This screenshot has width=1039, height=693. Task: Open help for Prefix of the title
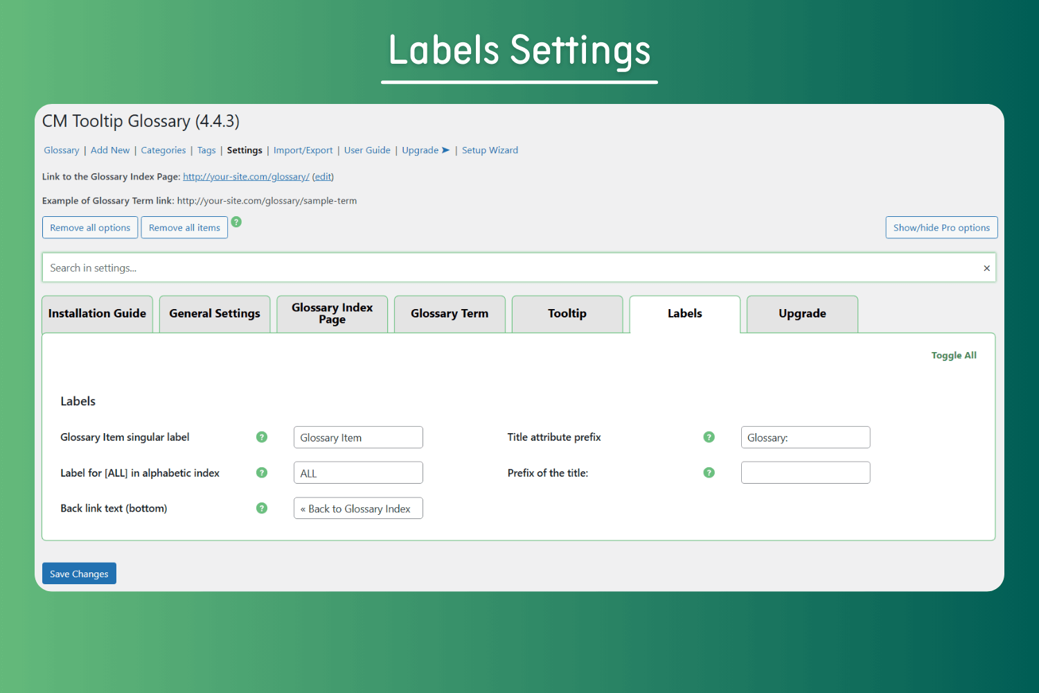coord(709,473)
